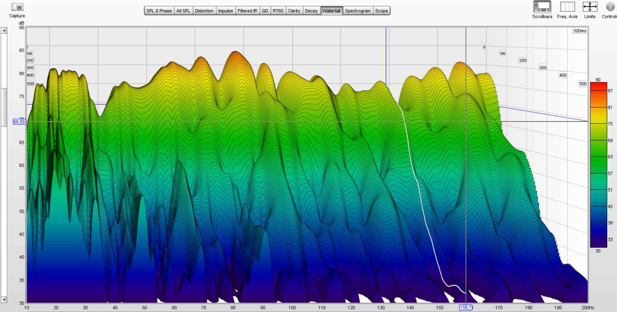
Task: Toggle the Scrollbars icon
Action: point(542,7)
